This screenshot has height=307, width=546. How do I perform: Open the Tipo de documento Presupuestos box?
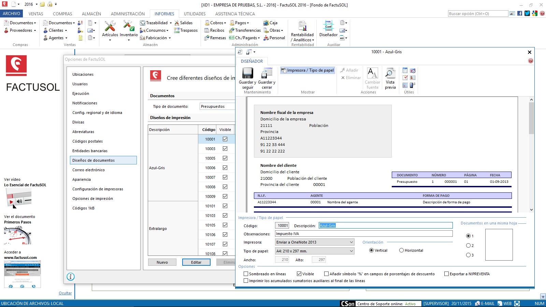click(x=217, y=106)
